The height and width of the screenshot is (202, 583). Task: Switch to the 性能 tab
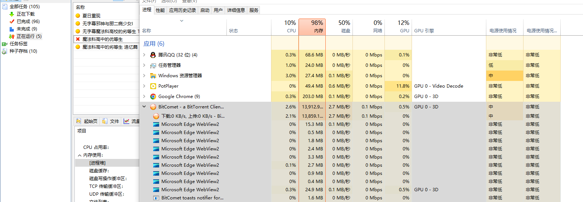pos(160,10)
